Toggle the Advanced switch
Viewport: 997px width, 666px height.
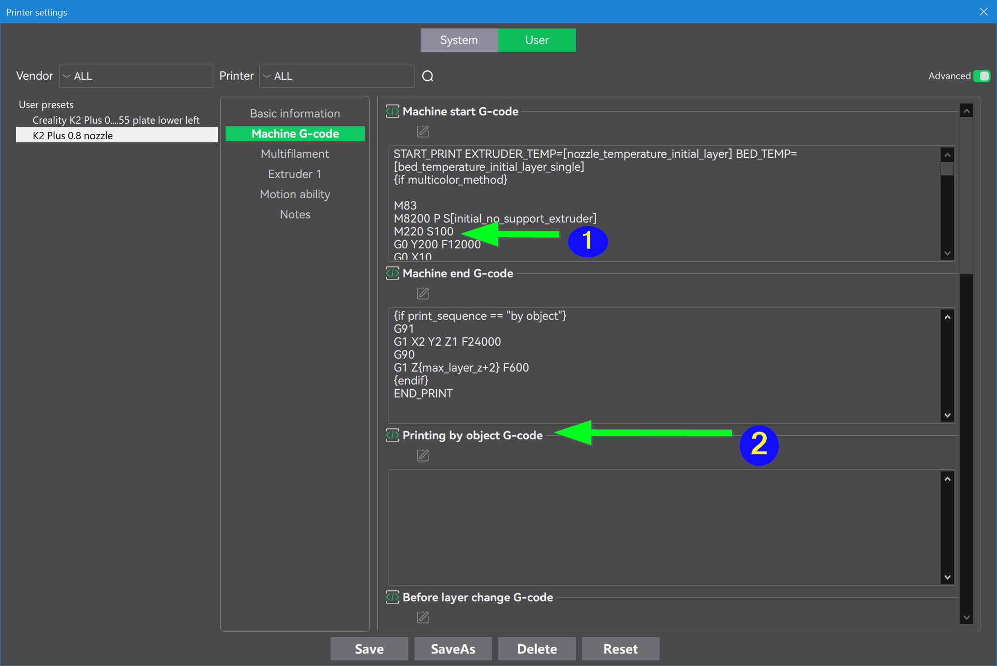pos(981,76)
